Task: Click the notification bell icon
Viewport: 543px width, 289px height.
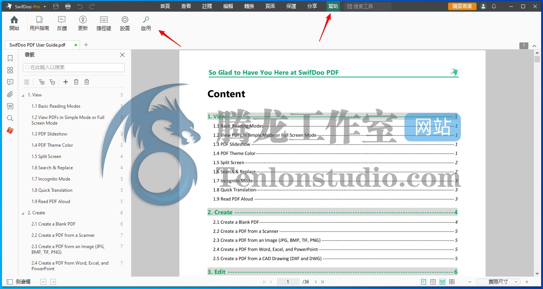Action: [x=494, y=6]
